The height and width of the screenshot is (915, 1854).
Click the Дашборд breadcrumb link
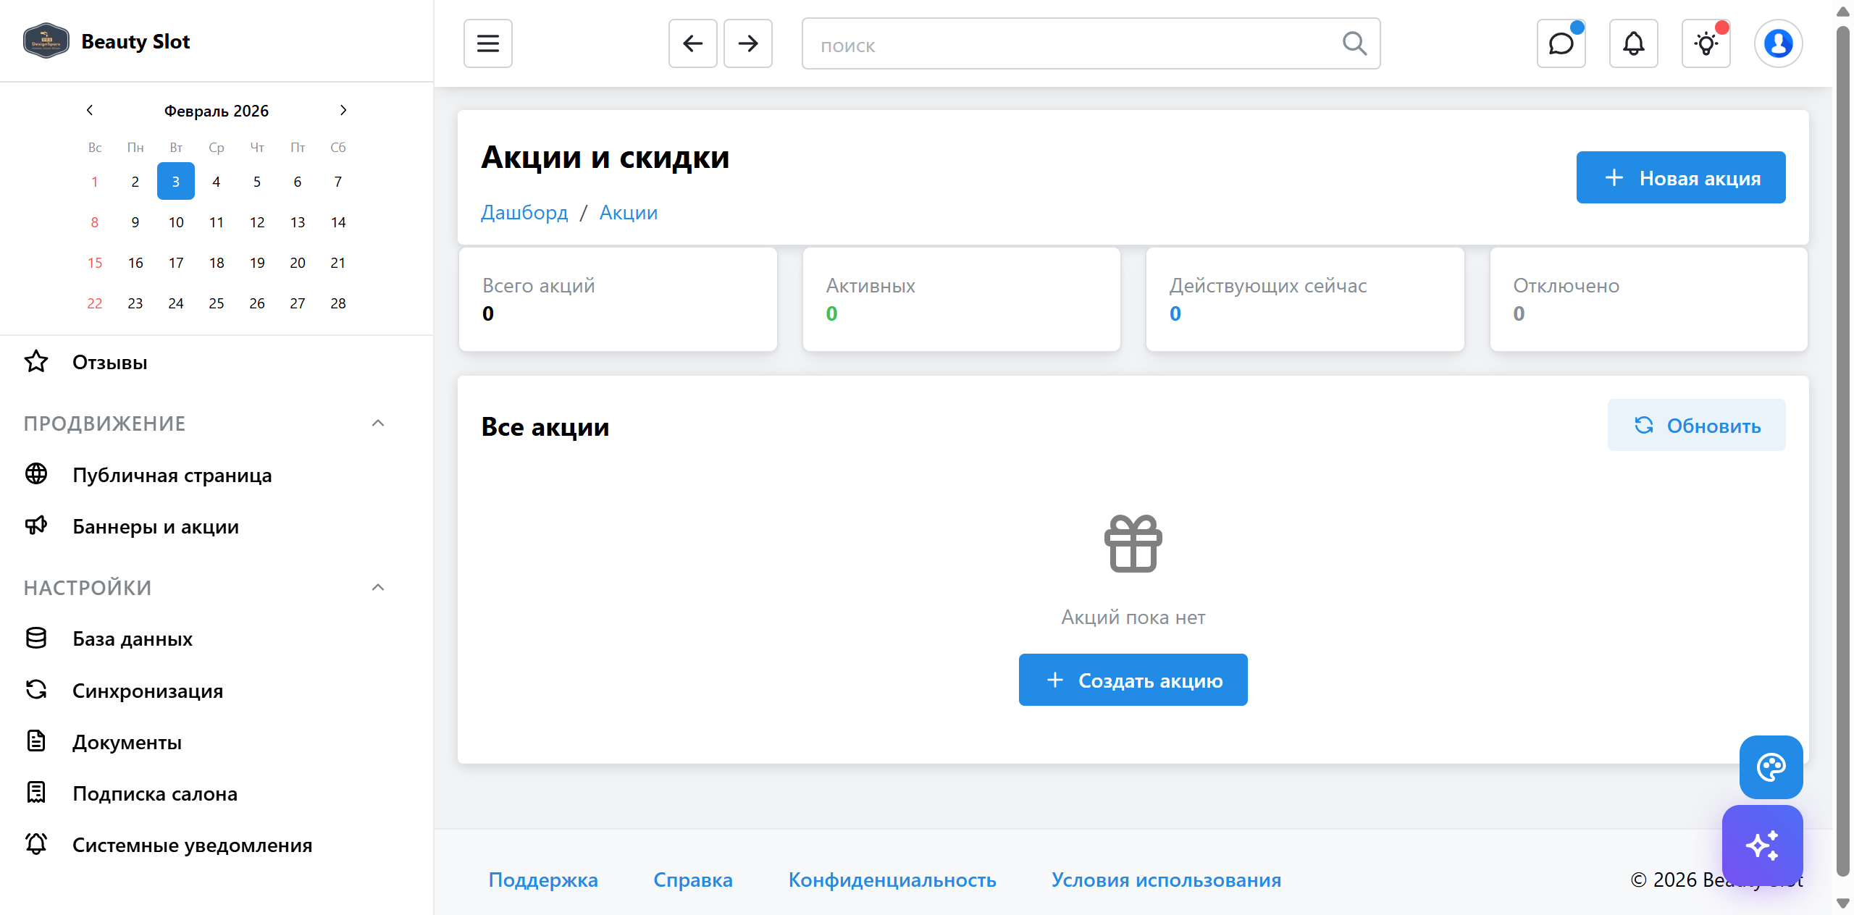coord(524,212)
